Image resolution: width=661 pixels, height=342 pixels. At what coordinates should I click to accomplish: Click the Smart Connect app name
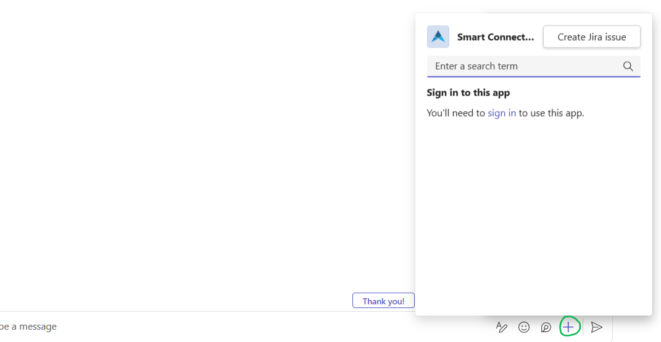[496, 37]
